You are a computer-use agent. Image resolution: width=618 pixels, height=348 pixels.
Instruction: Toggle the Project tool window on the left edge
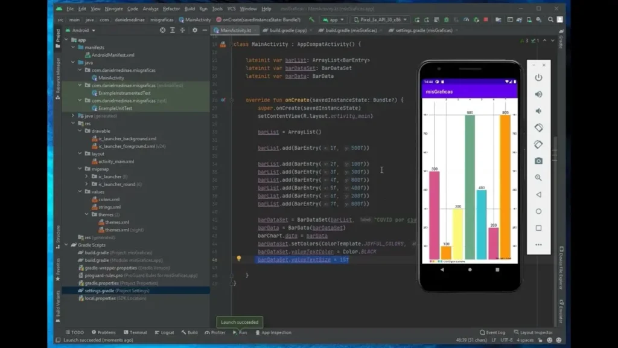click(58, 36)
